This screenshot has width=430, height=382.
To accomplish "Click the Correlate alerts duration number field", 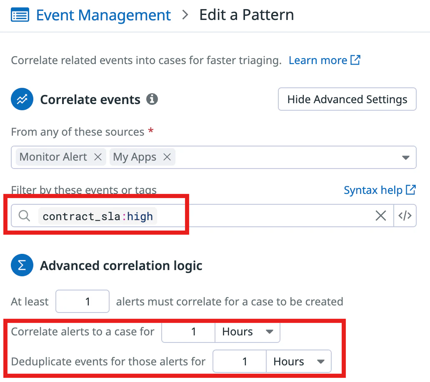I will tap(188, 332).
